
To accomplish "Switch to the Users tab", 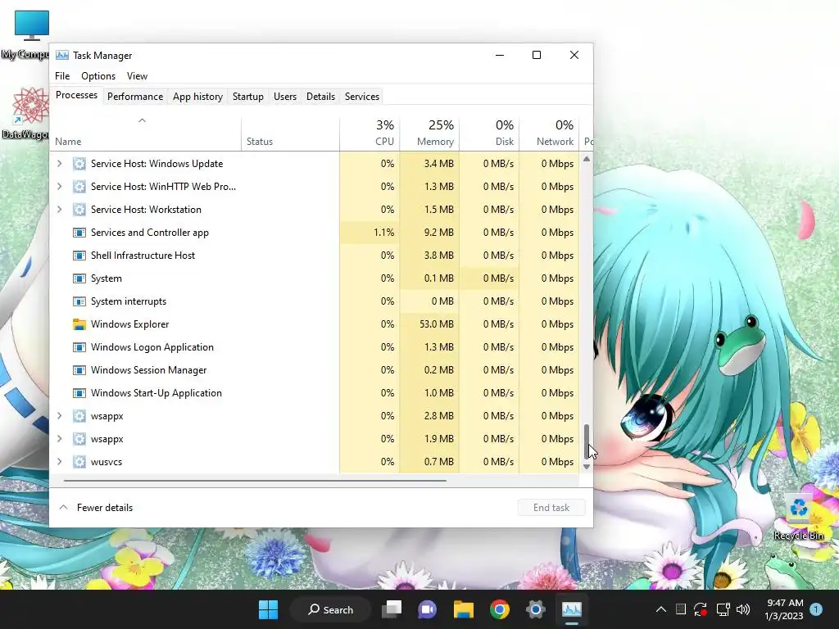I will 284,97.
